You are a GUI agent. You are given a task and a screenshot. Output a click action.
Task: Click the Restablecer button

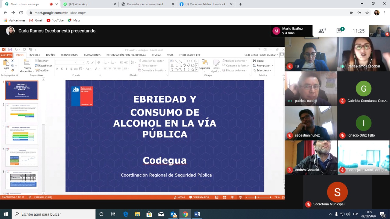43,65
